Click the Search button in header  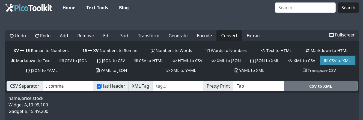(x=348, y=8)
